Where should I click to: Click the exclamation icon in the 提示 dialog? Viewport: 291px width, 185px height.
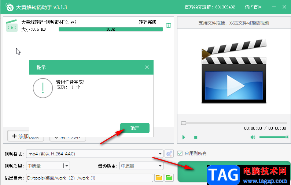coord(43,88)
